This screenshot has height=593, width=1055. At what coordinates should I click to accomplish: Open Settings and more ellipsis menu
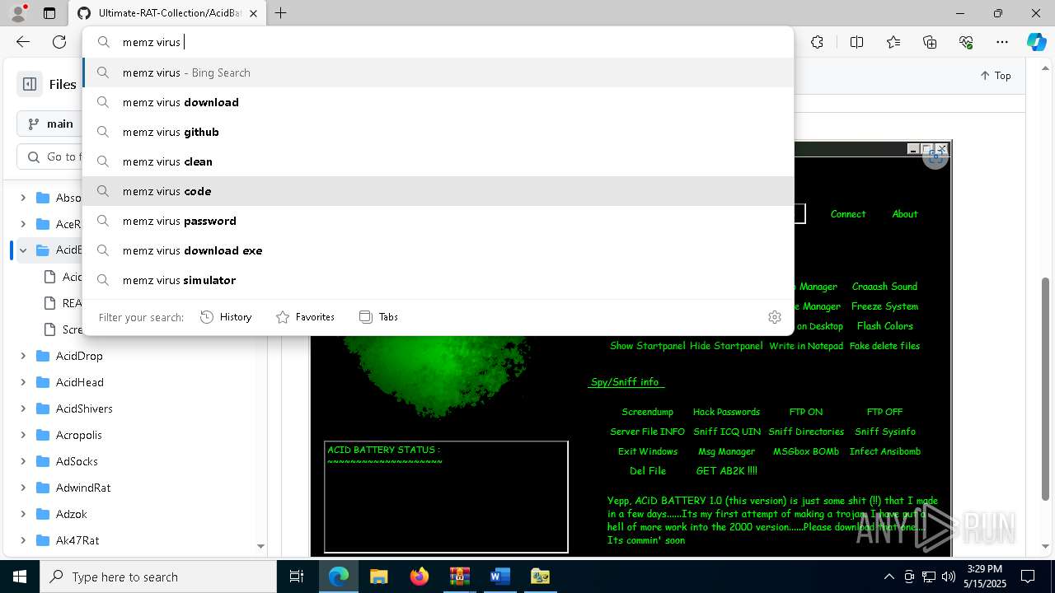coord(1002,42)
